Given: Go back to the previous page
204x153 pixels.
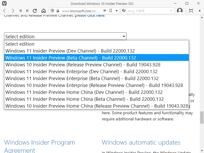Looking at the screenshot, I should click(4, 11).
